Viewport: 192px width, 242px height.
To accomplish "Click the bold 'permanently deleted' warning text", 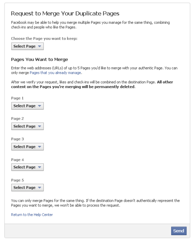I will pos(115,87).
